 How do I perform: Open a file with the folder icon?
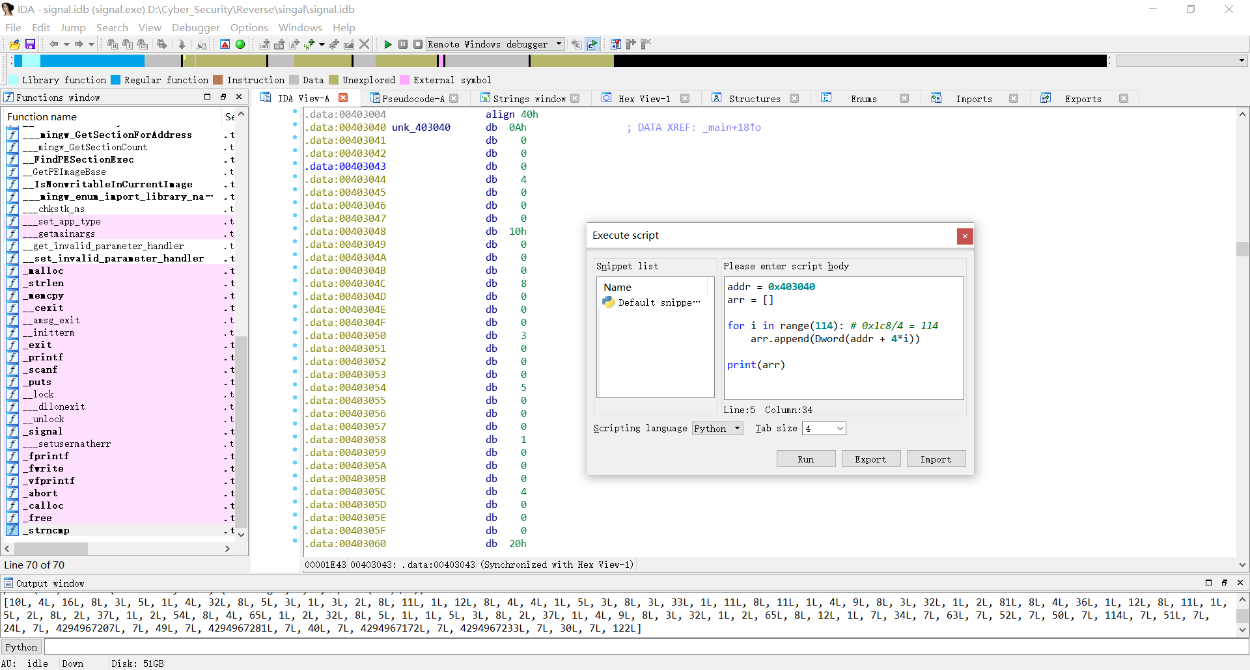click(x=14, y=44)
